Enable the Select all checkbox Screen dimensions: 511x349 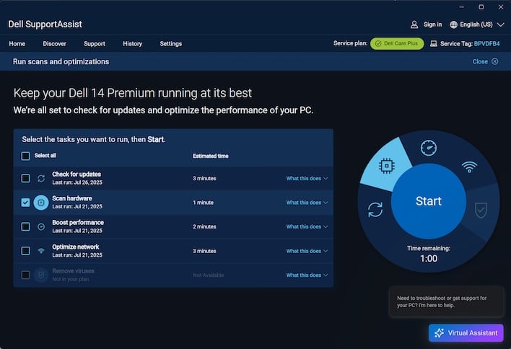(x=26, y=156)
